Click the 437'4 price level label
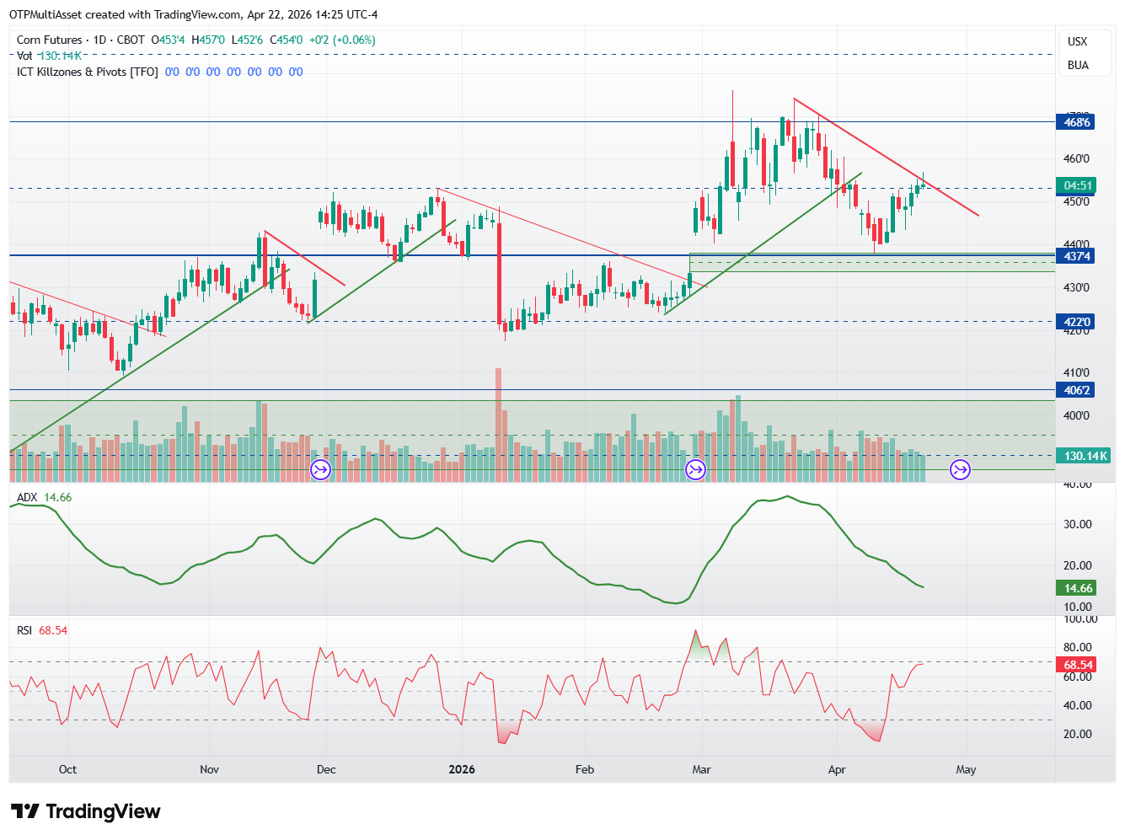This screenshot has height=840, width=1125. tap(1076, 256)
